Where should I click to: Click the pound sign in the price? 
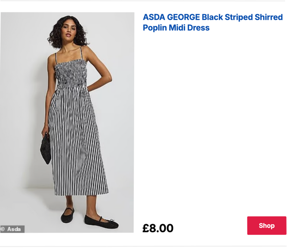pyautogui.click(x=146, y=228)
